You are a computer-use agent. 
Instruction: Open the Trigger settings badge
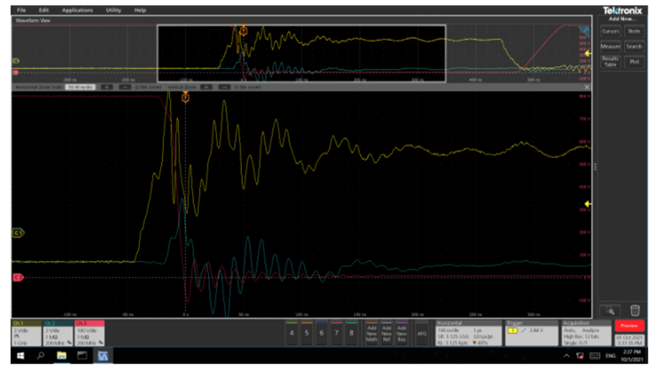pos(531,332)
